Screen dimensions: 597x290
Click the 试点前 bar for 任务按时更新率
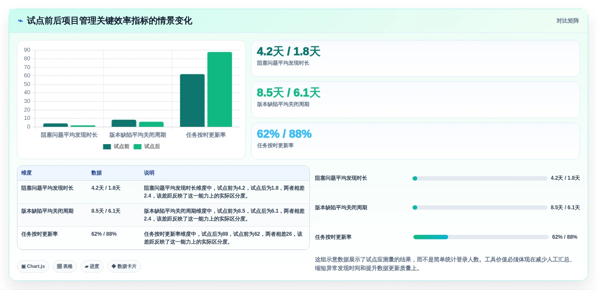pyautogui.click(x=192, y=101)
